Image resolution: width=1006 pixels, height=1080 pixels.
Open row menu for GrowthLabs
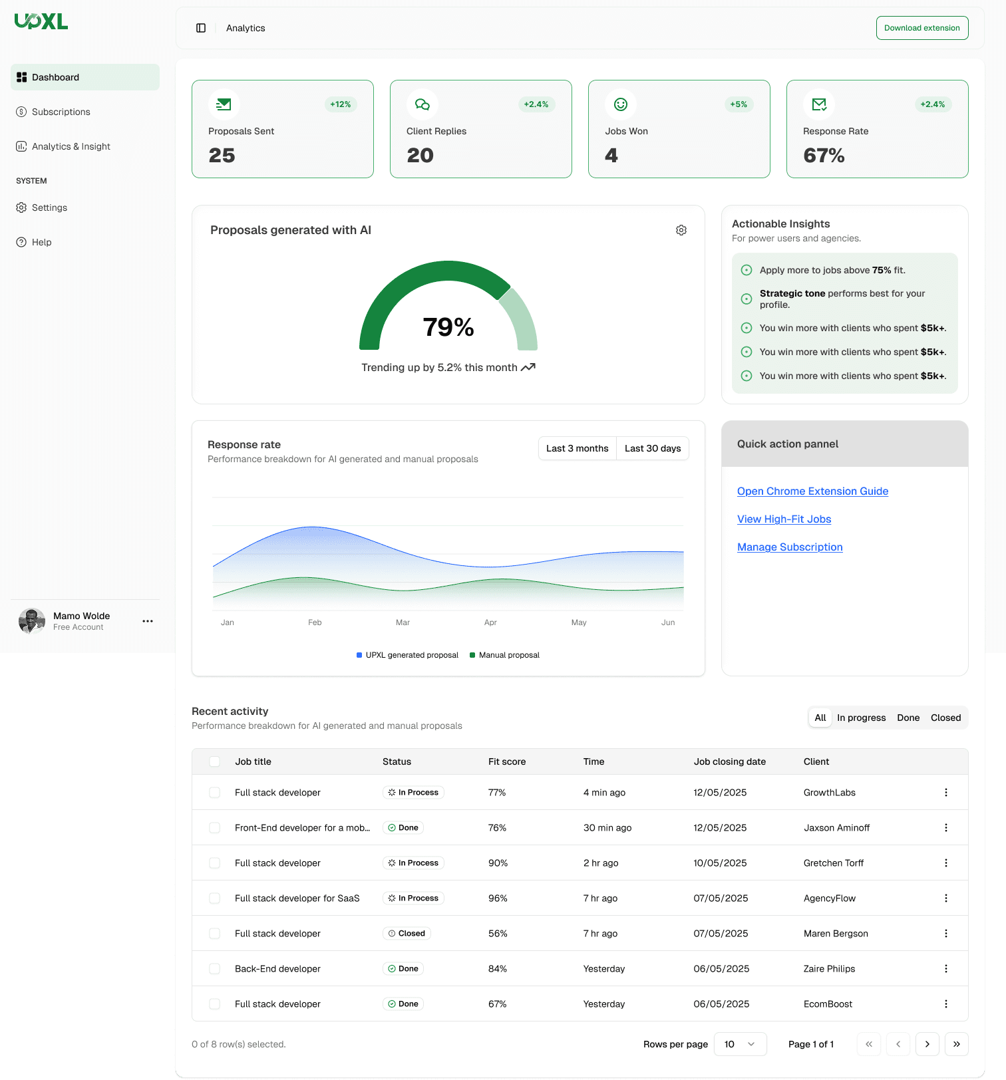coord(946,793)
